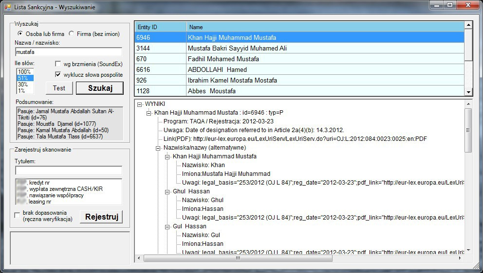The height and width of the screenshot is (273, 483).
Task: Select 'Firma (bez imion)' radio option
Action: coord(72,34)
